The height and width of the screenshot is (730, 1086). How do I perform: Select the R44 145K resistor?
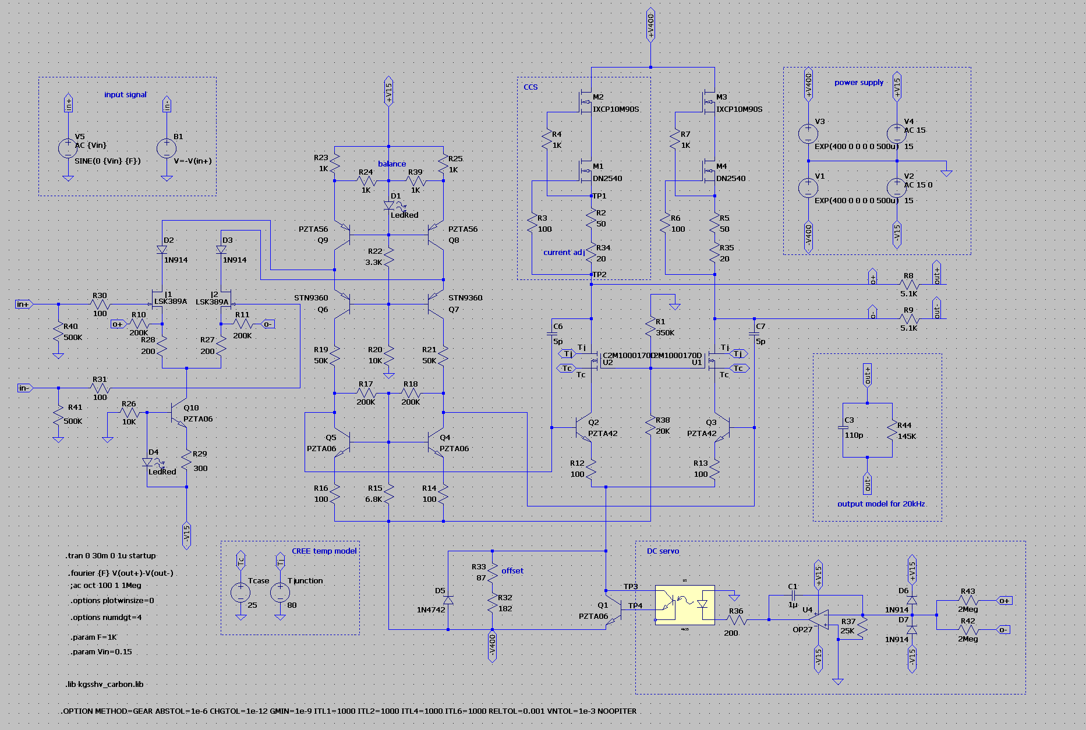892,431
